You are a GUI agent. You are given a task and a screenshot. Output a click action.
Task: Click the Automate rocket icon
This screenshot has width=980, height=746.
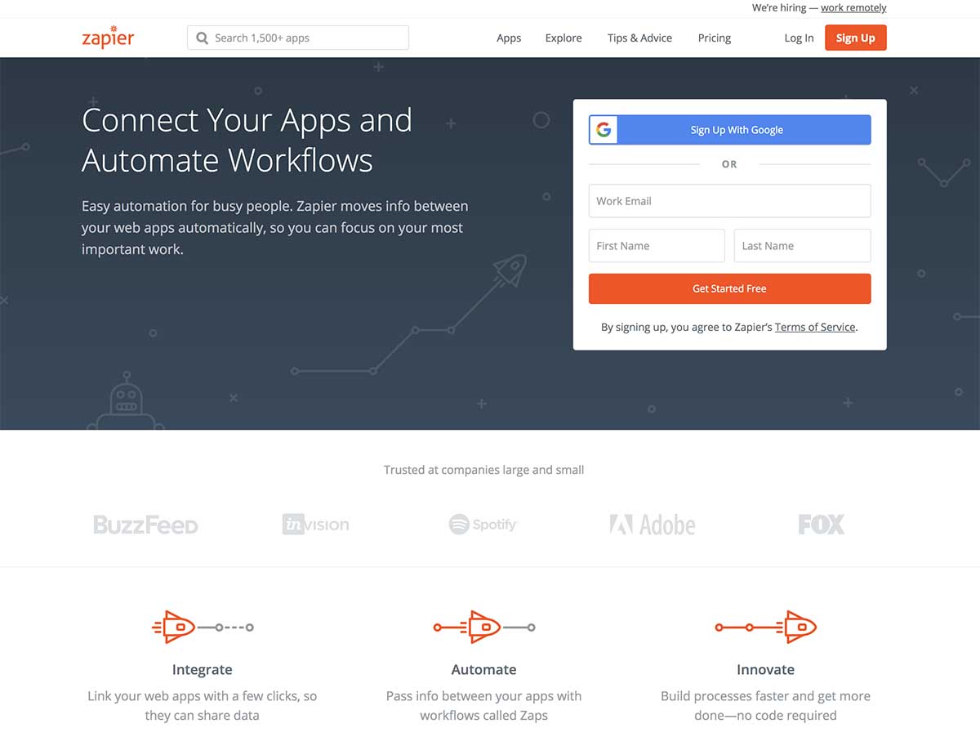483,626
